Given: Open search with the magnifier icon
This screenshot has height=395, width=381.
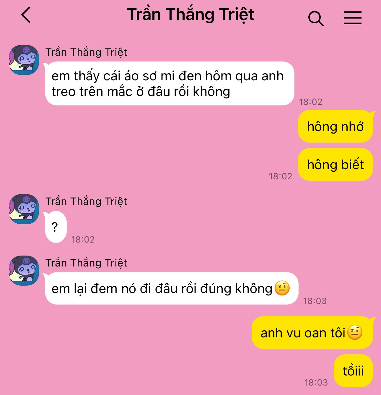Looking at the screenshot, I should click(316, 19).
